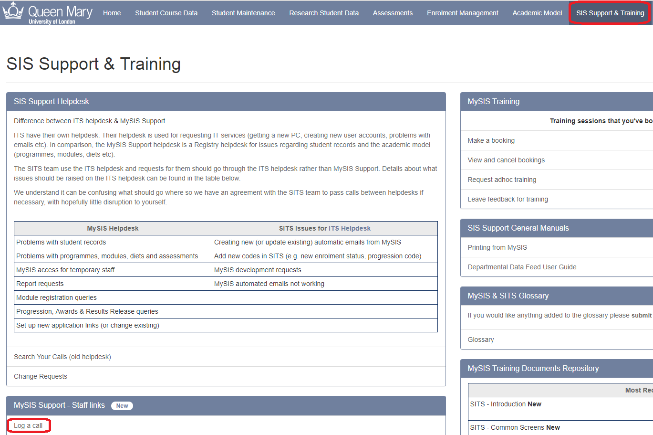Screen dimensions: 653x435
Task: Open Research Student Data menu
Action: click(324, 13)
